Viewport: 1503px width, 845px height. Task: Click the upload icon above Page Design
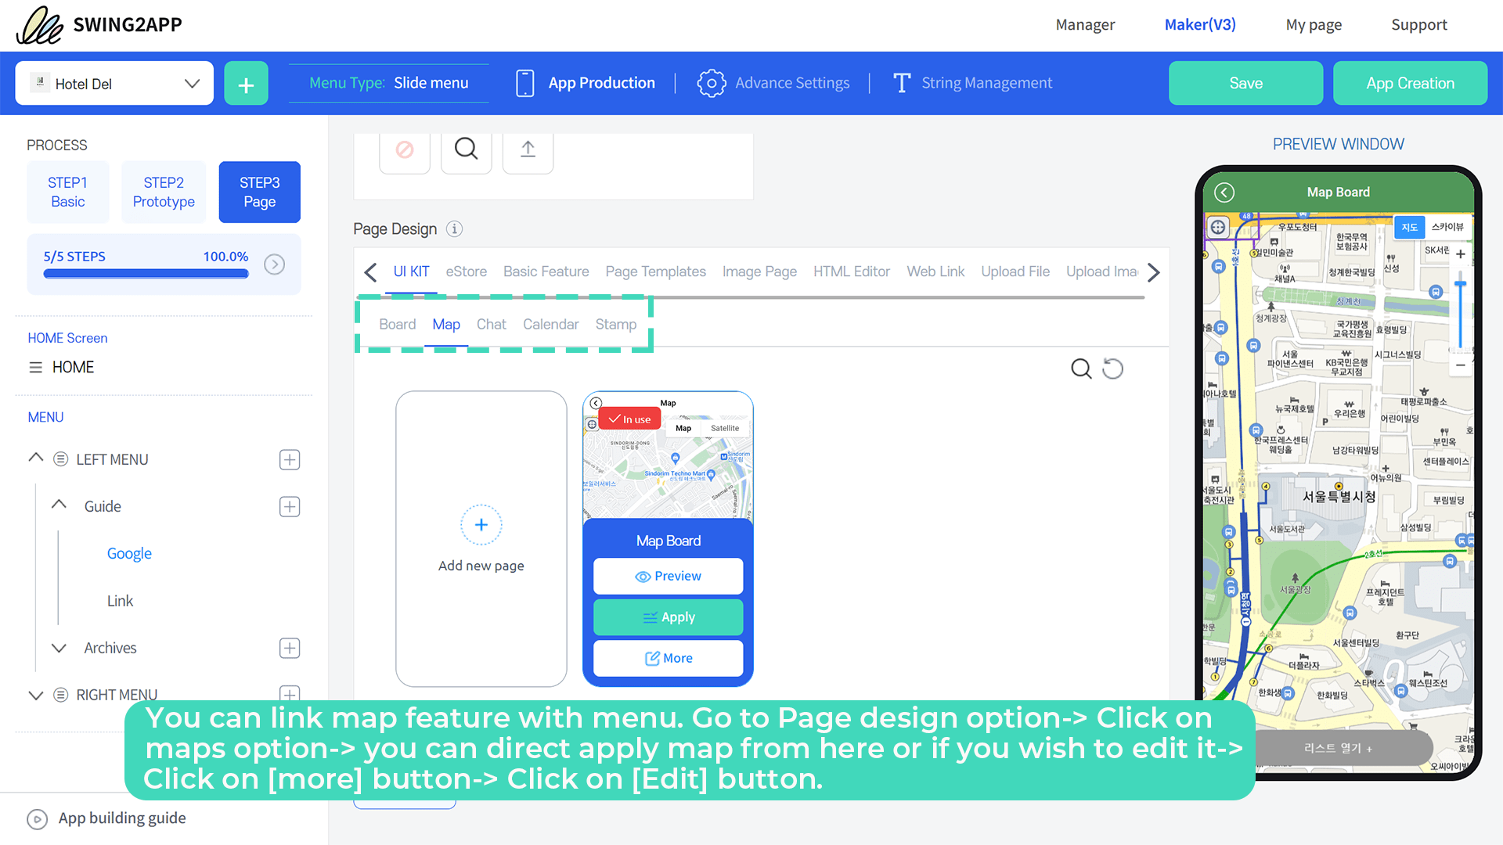click(x=528, y=150)
